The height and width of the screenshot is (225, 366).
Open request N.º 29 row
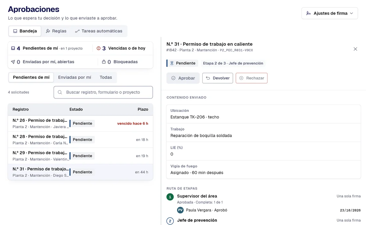[81, 156]
